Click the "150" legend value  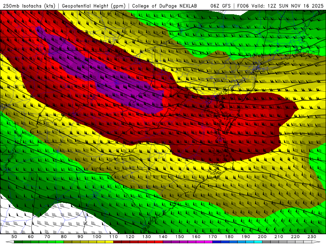click(x=179, y=237)
